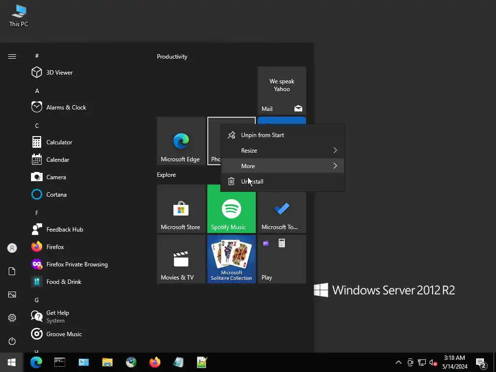Open File Explorer from the taskbar
This screenshot has height=372, width=496.
click(107, 362)
